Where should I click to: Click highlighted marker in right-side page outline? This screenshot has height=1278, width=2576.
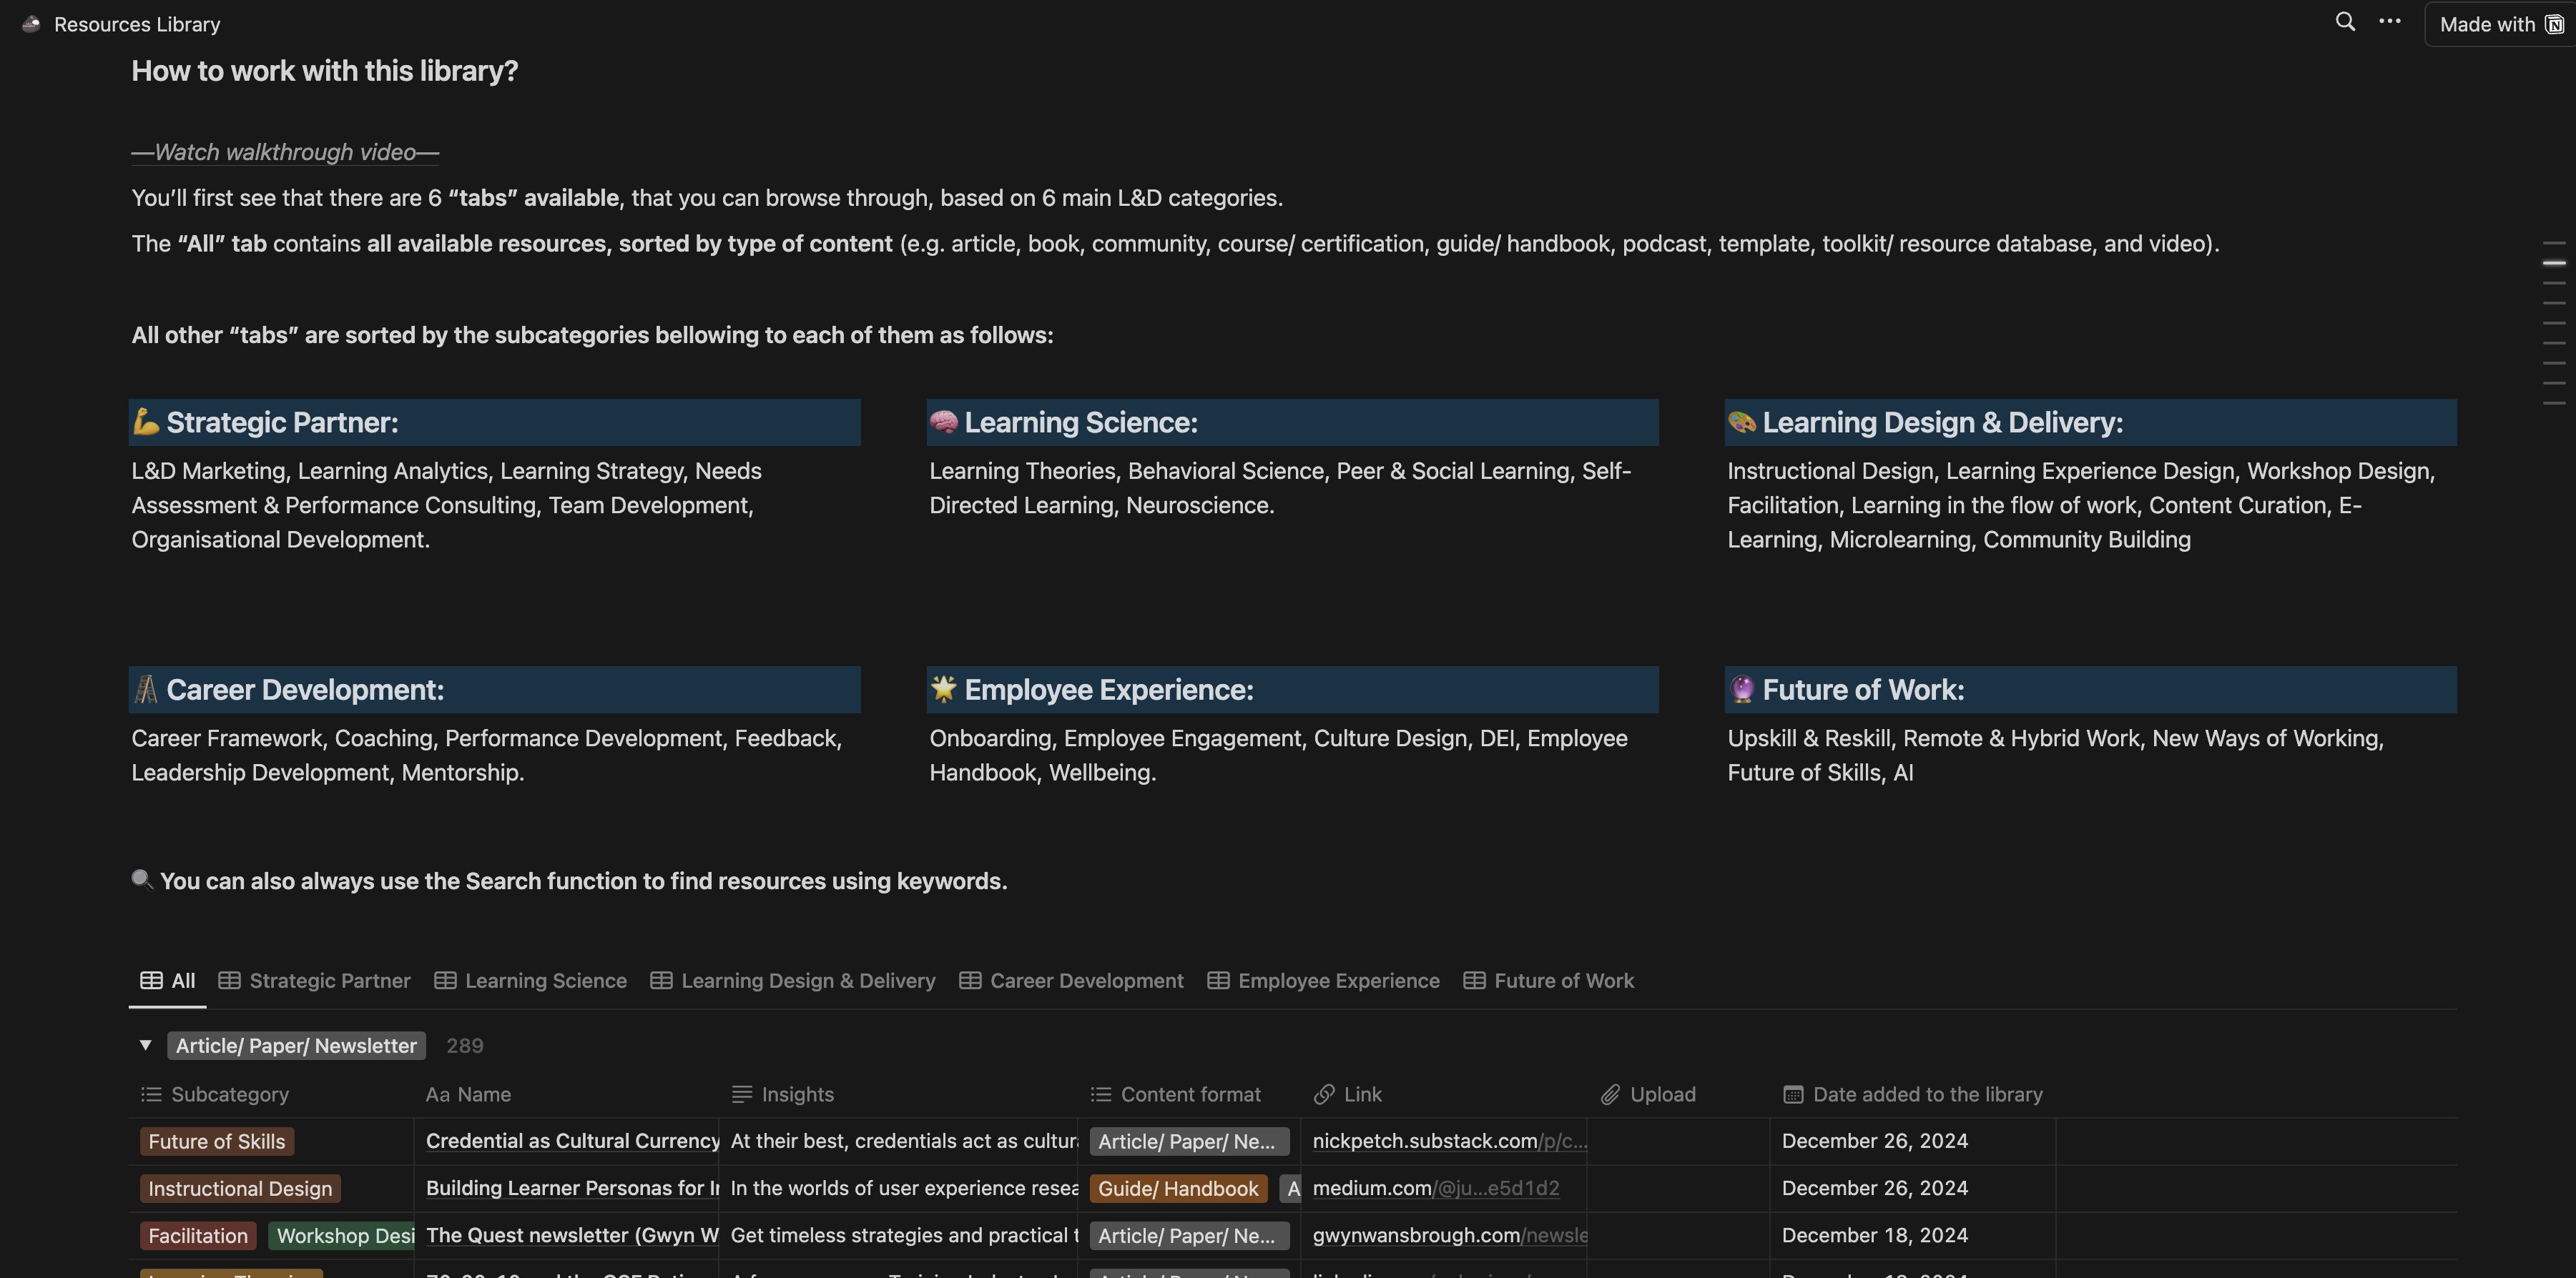(2553, 263)
